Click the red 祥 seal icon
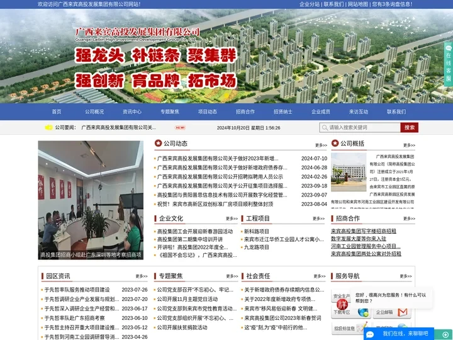Screen dimensions: 453x340 click(342, 304)
